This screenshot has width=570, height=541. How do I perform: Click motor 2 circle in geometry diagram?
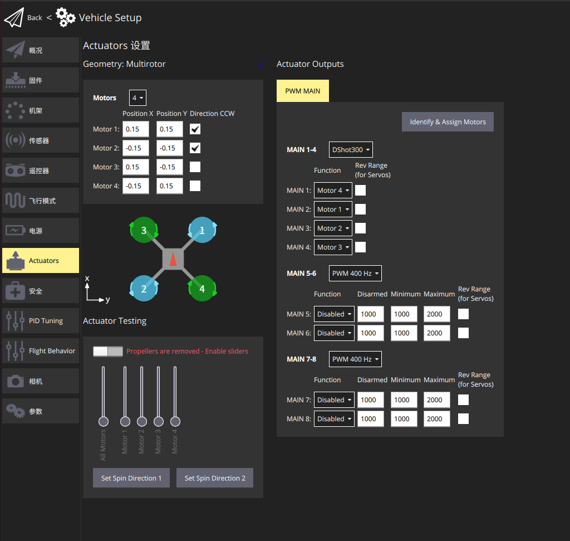(144, 289)
